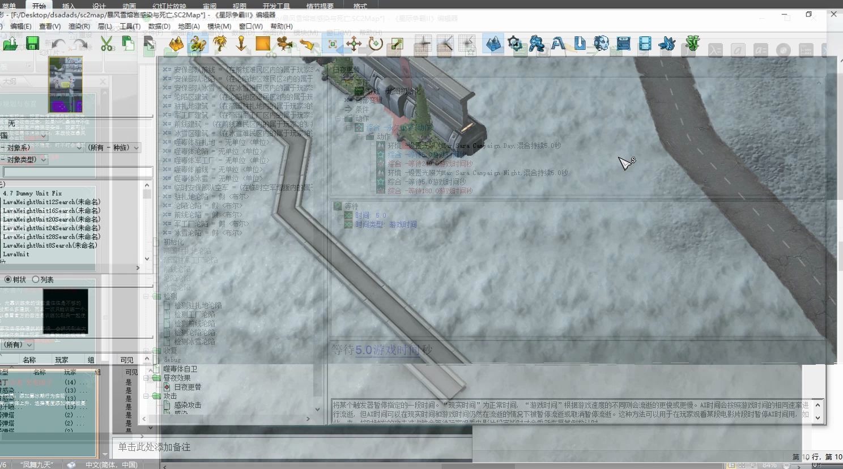Open the 窗口(W) menu

(250, 26)
